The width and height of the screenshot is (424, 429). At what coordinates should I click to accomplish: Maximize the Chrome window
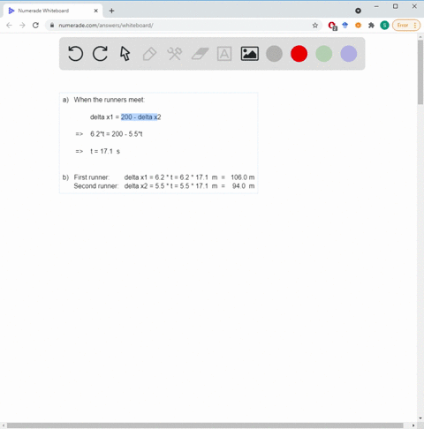tap(396, 6)
